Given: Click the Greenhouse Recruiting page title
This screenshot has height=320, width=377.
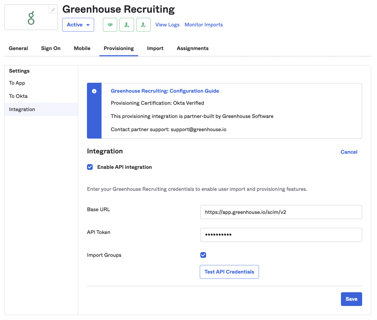Looking at the screenshot, I should coord(119,9).
